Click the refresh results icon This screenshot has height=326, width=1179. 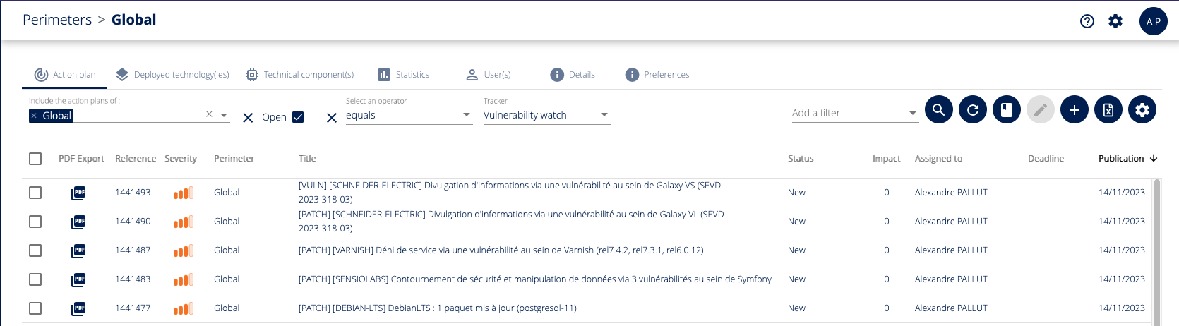(972, 110)
